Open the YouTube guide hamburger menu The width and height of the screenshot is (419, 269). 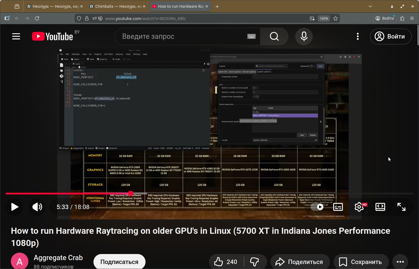(x=16, y=36)
